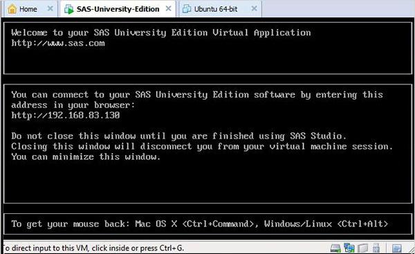Screen dimensions: 415x254
Task: Click the http://192.168.83.130 address text
Action: 66,115
